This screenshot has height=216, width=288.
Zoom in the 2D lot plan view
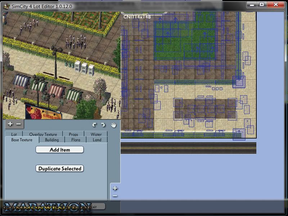click(115, 188)
